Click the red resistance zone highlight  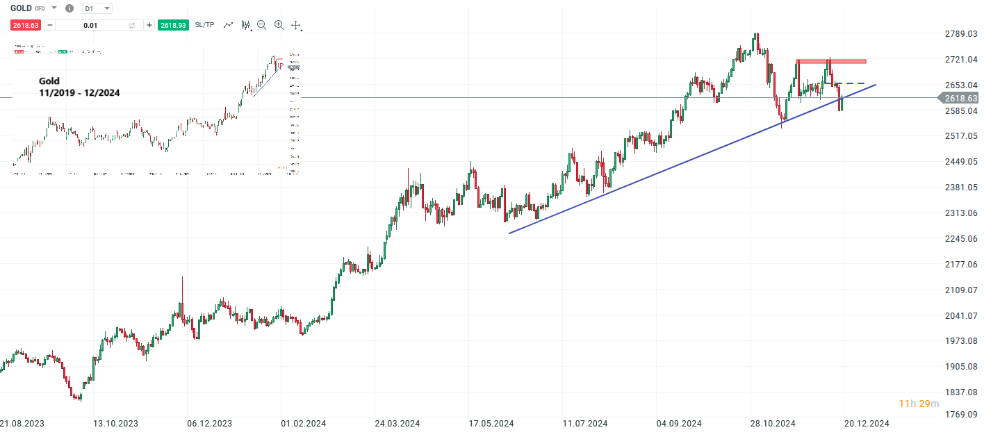831,62
